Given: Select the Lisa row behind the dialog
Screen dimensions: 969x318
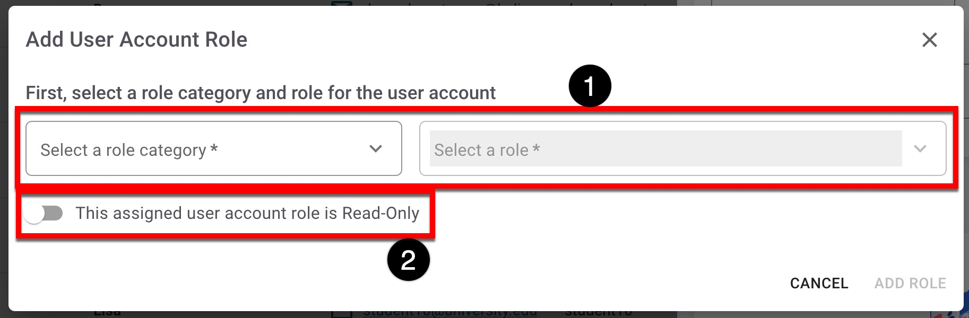Looking at the screenshot, I should click(107, 313).
